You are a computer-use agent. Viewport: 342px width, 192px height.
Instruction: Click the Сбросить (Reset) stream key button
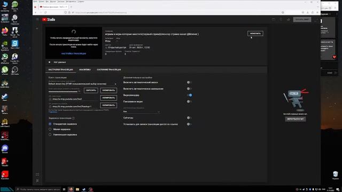(x=91, y=90)
